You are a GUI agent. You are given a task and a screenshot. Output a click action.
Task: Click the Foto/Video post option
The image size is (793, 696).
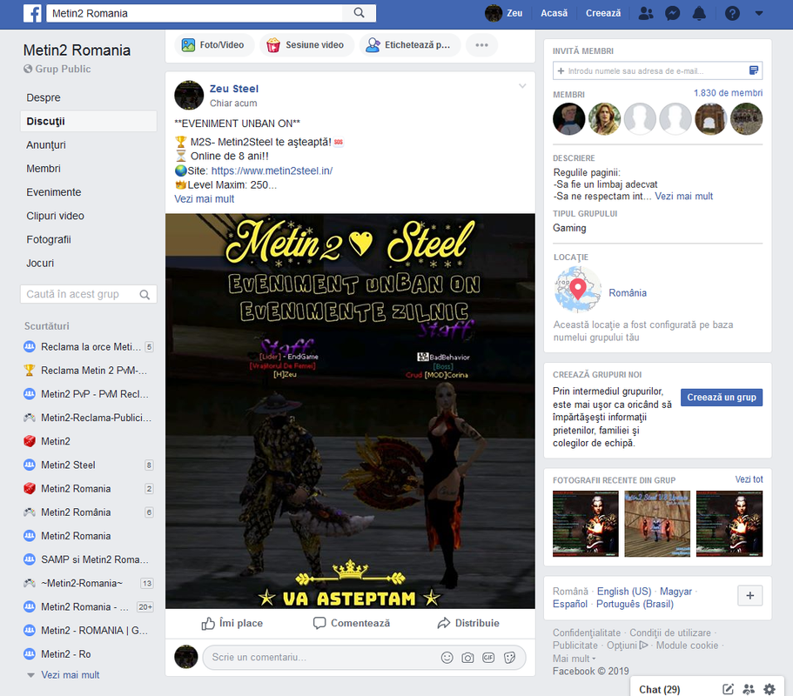tap(213, 45)
